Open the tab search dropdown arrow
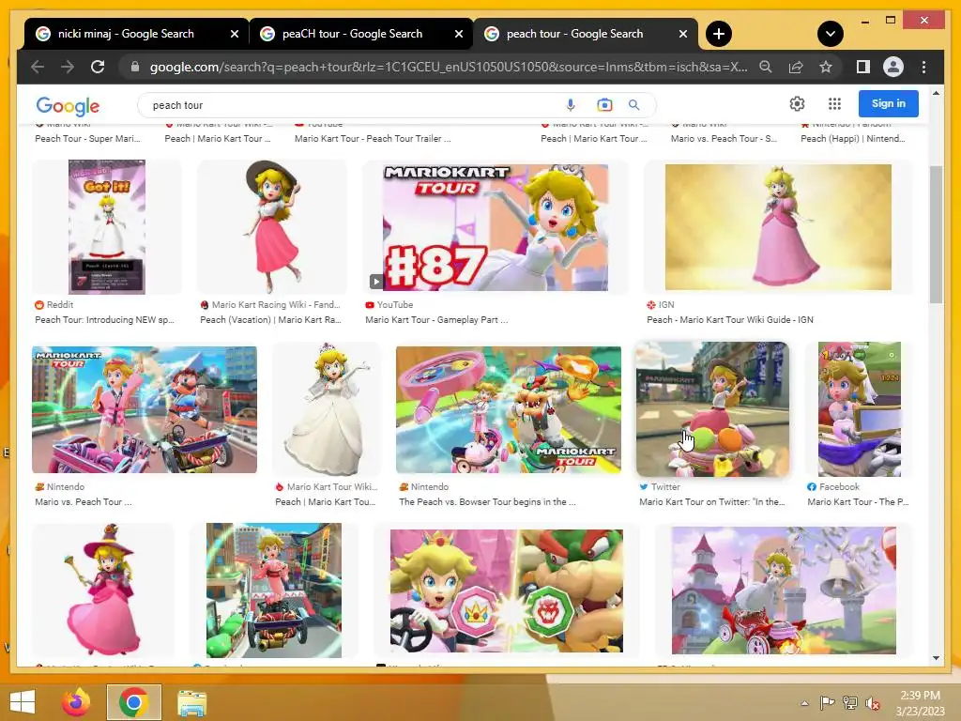Screen dimensions: 961x721 coord(831,34)
